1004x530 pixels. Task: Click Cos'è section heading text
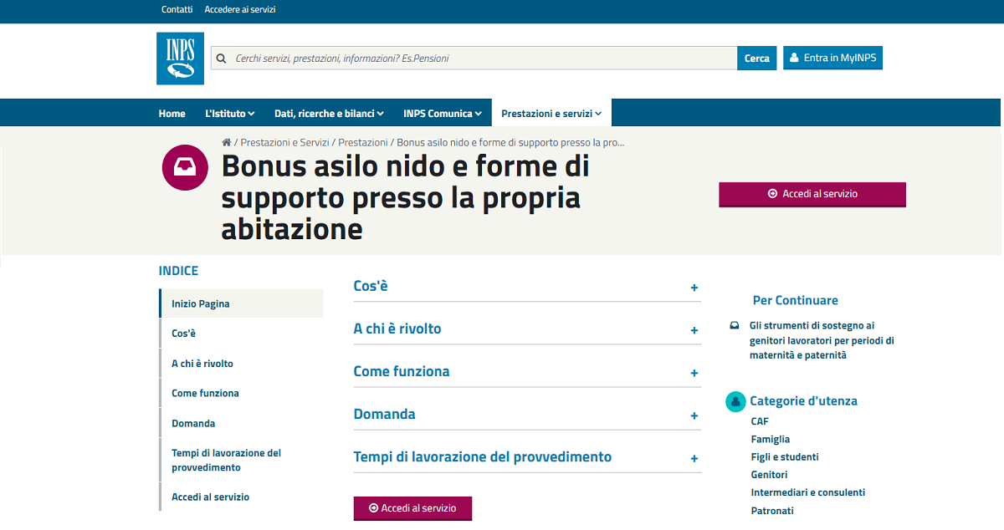(x=371, y=286)
